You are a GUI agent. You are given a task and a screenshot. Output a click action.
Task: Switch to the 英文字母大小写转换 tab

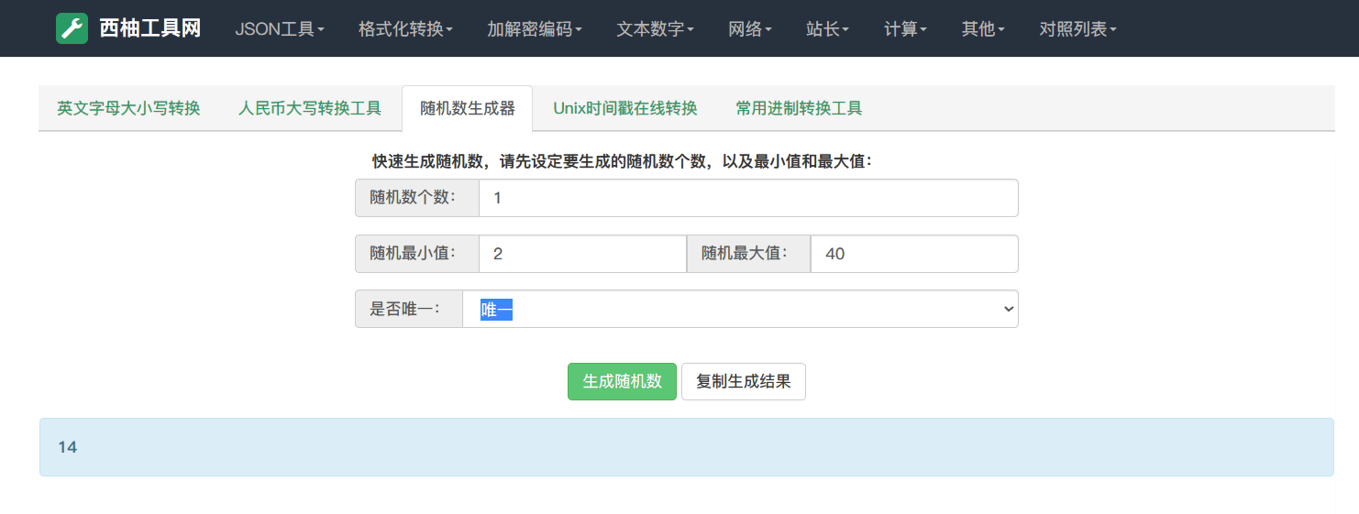[x=128, y=108]
